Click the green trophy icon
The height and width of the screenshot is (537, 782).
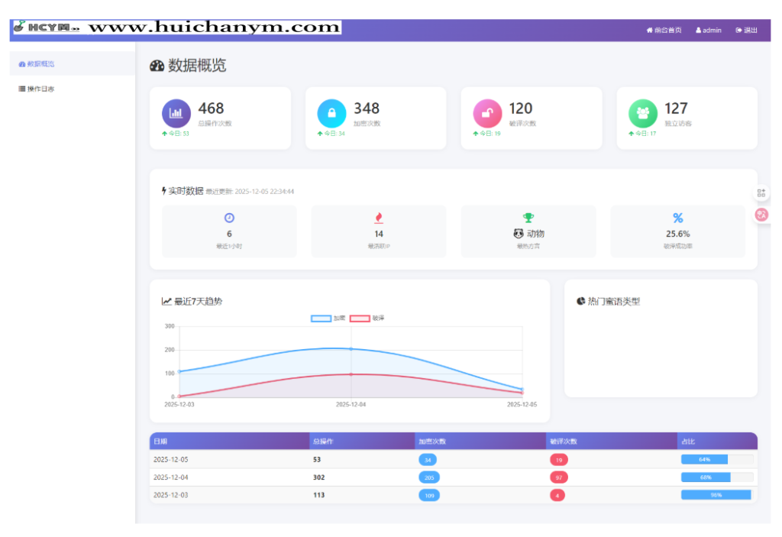[528, 218]
